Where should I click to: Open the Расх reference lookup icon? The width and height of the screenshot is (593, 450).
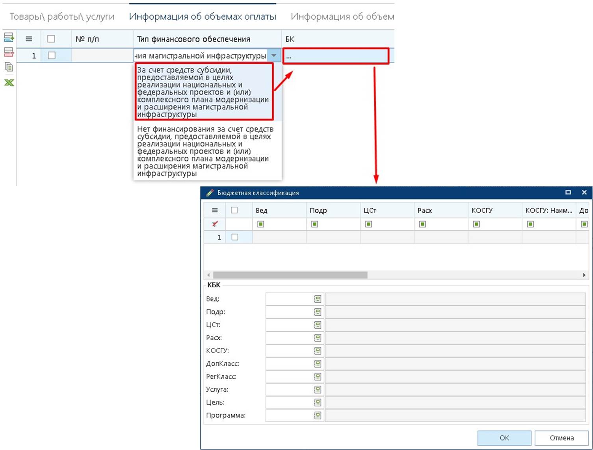[318, 338]
